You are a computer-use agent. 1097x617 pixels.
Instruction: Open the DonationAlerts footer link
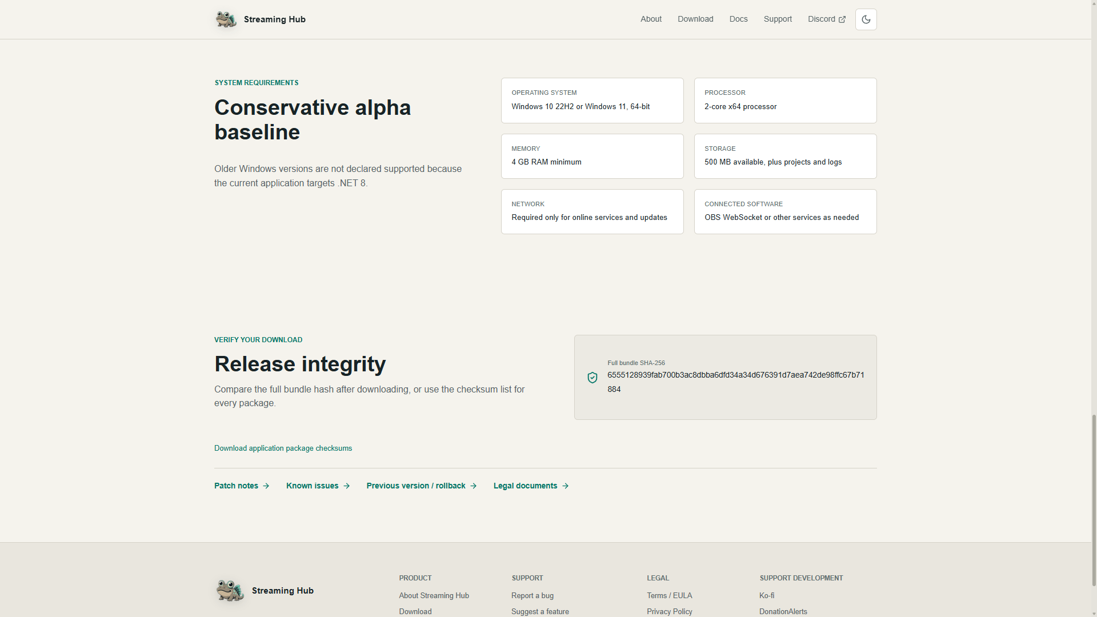click(783, 611)
